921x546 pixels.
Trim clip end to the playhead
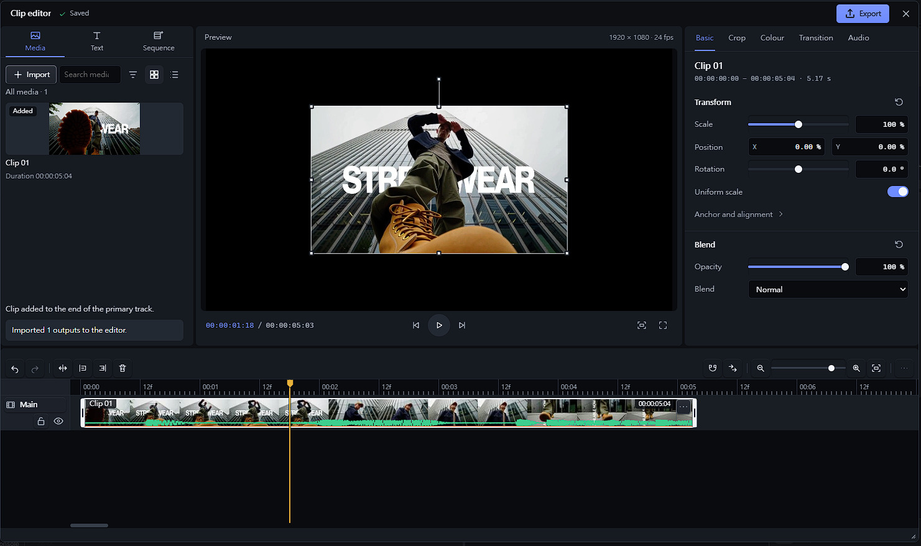coord(103,368)
